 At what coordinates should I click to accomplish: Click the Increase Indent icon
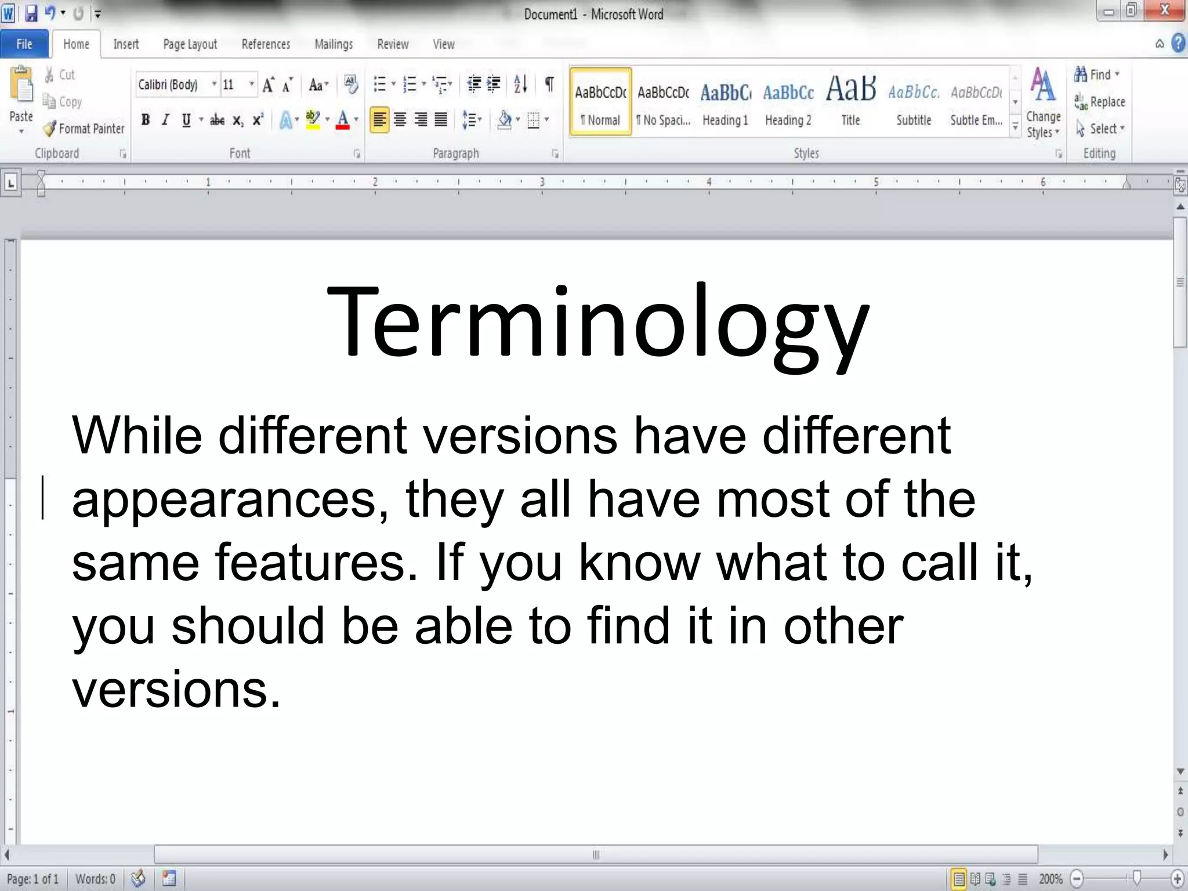pos(494,85)
